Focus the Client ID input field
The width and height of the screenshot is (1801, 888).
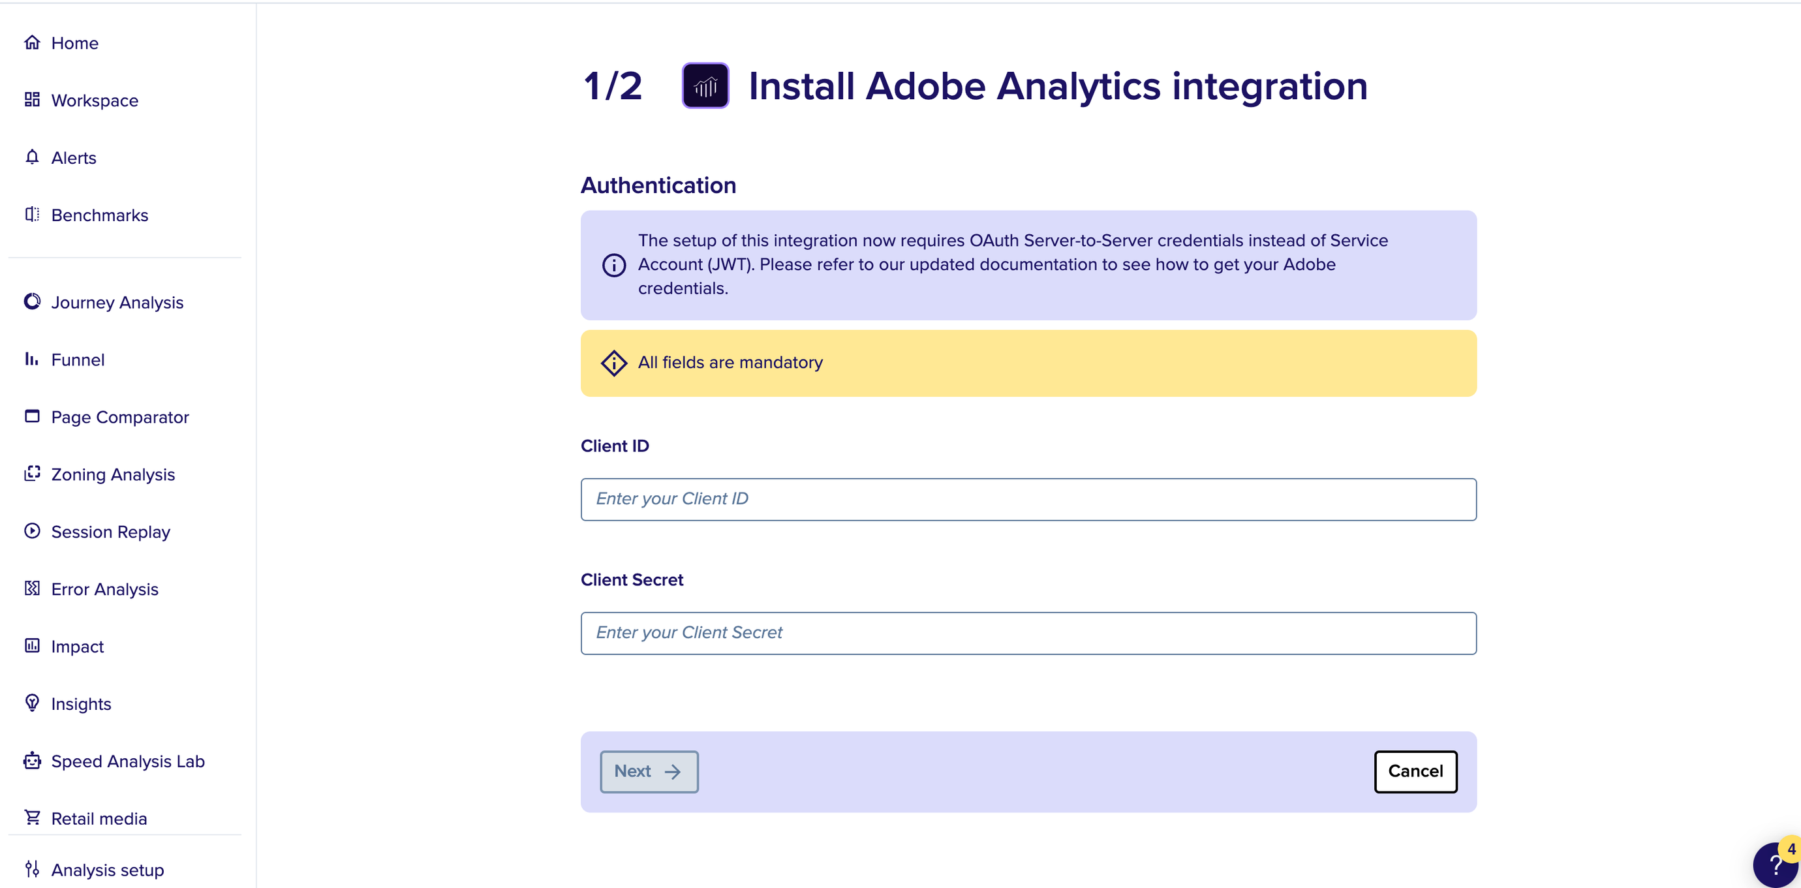coord(1028,499)
